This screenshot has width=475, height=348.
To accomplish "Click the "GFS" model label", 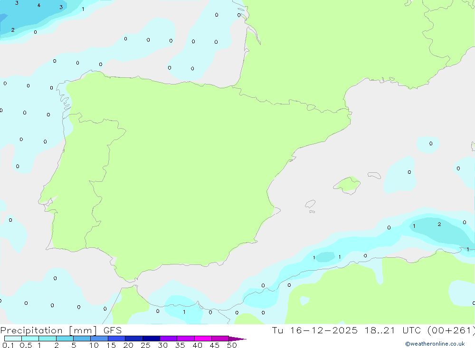I will [x=113, y=330].
